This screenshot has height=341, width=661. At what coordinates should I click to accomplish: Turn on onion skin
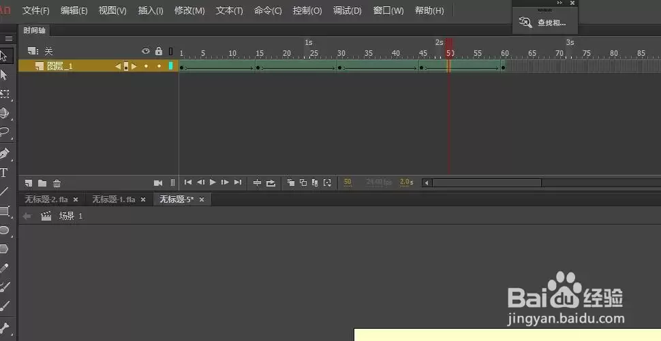291,182
